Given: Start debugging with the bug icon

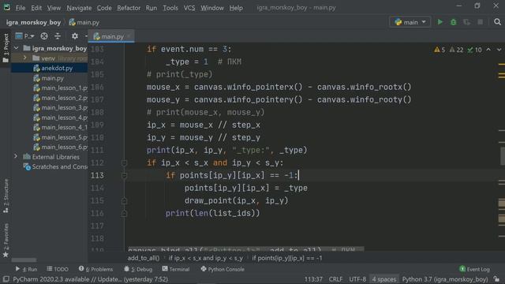Looking at the screenshot, I should (454, 22).
